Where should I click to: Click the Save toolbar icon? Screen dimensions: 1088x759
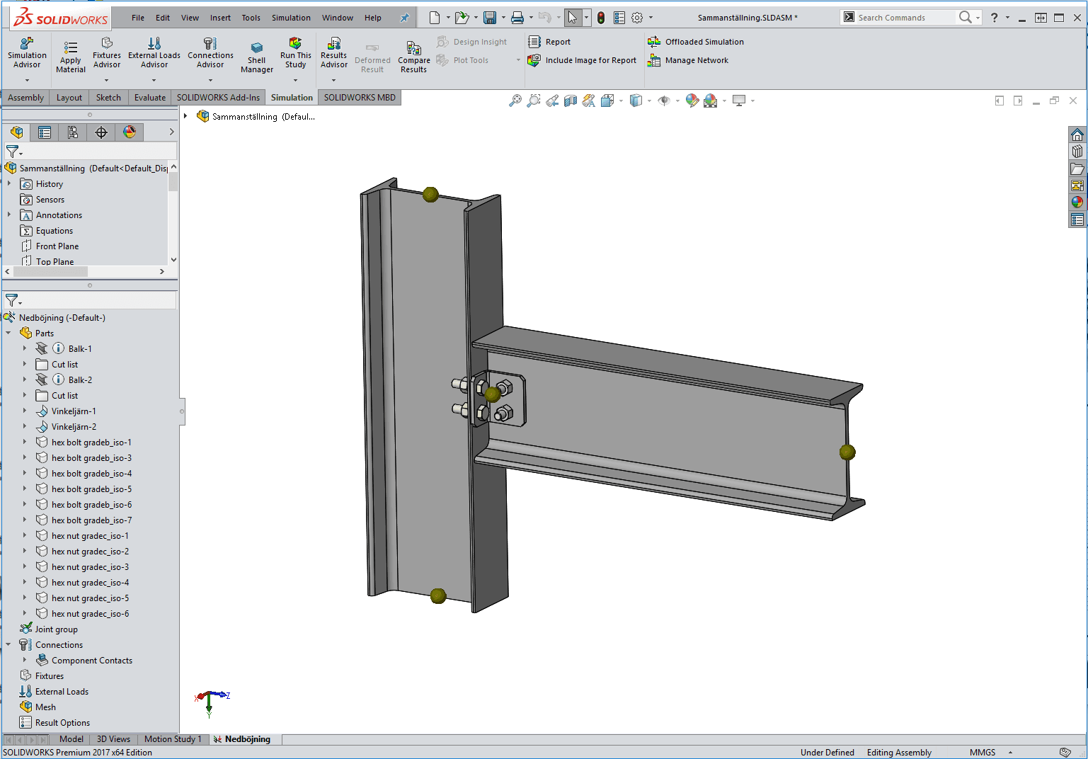489,18
